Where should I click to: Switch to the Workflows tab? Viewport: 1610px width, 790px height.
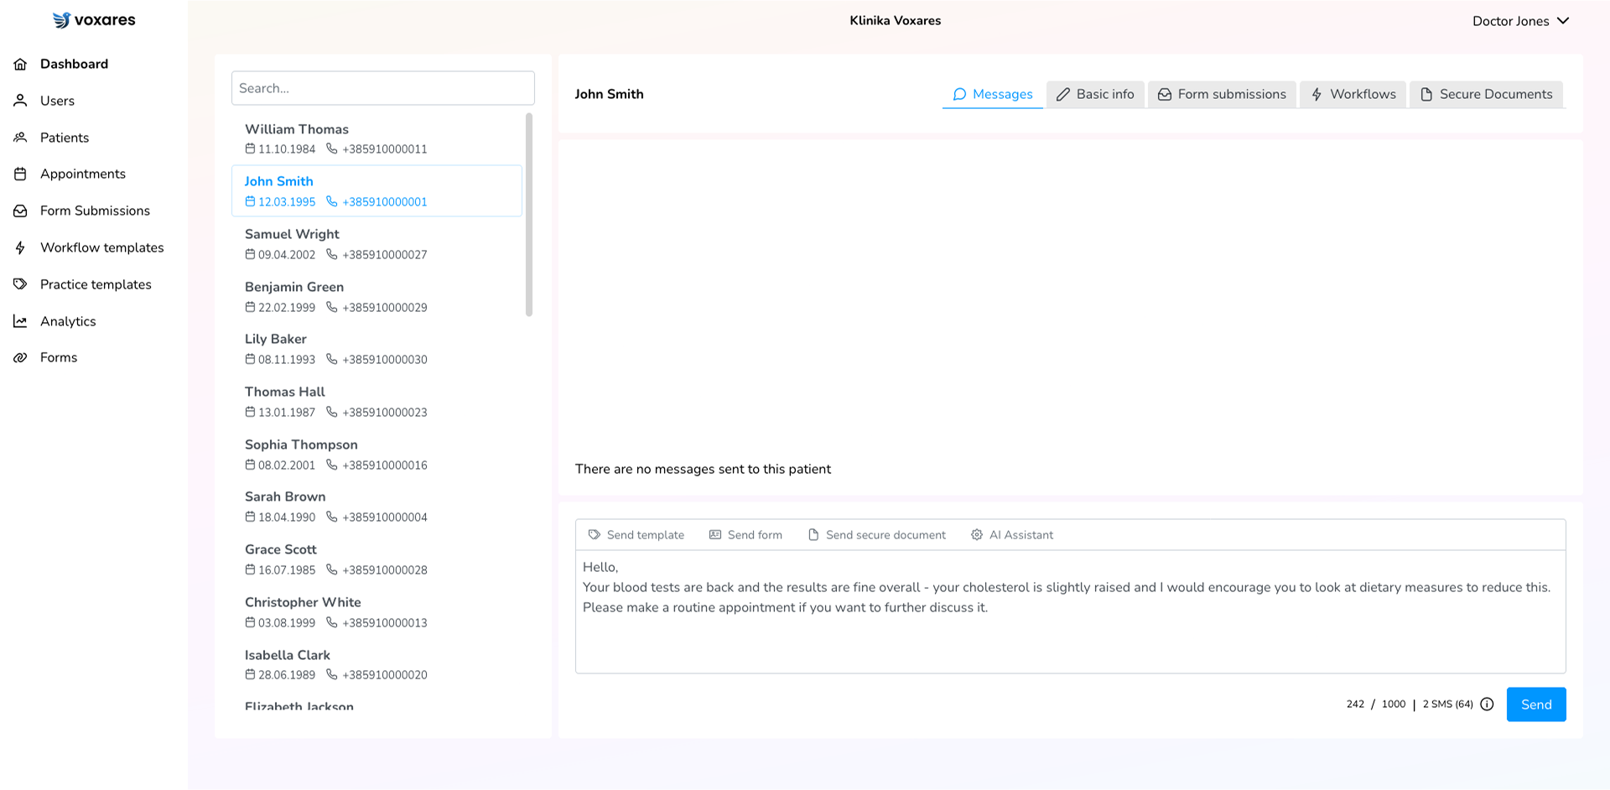click(1353, 94)
